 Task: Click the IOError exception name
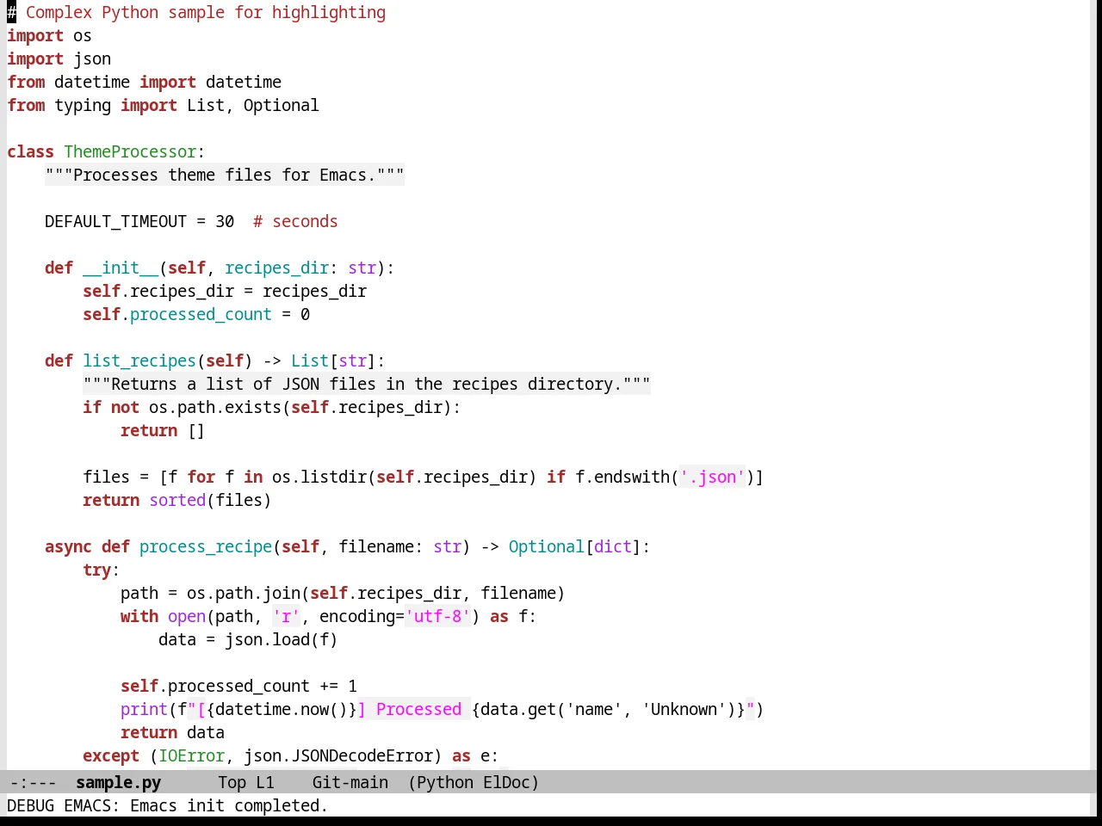point(191,755)
